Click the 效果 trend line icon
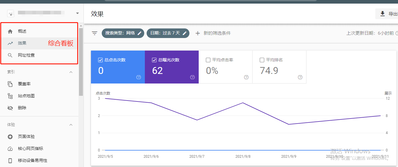 click(10, 43)
